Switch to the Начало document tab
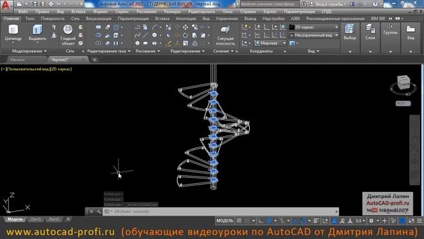 18,60
